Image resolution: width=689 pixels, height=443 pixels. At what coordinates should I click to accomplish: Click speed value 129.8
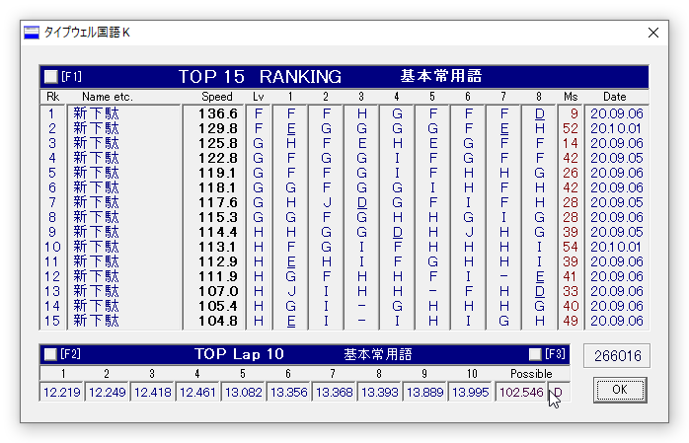217,128
